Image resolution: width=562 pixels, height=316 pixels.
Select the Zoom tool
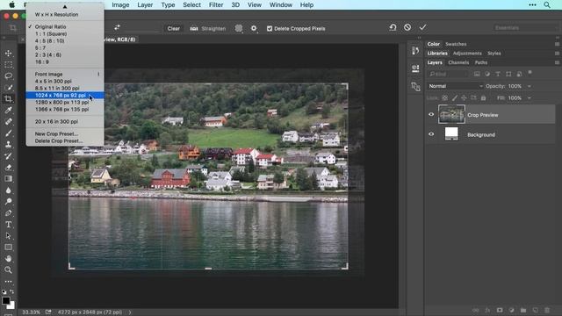pos(8,269)
